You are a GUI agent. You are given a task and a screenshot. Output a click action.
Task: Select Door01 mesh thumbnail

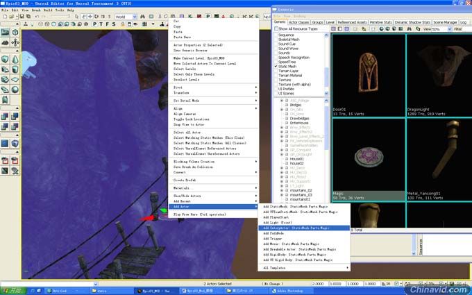[369, 75]
